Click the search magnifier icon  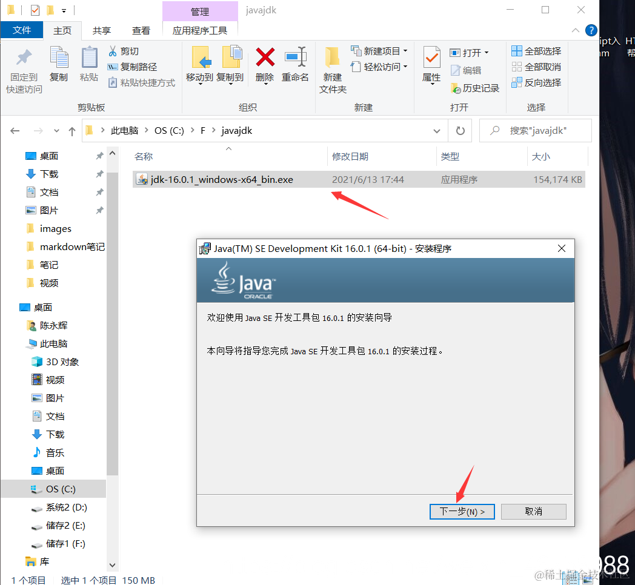pos(494,130)
